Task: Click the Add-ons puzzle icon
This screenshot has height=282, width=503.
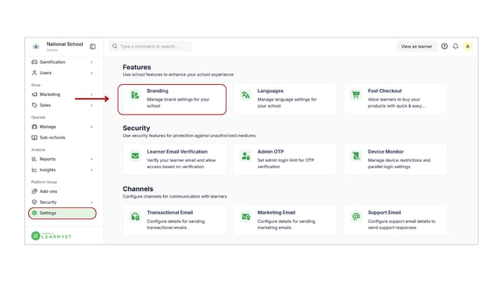Action: 34,192
